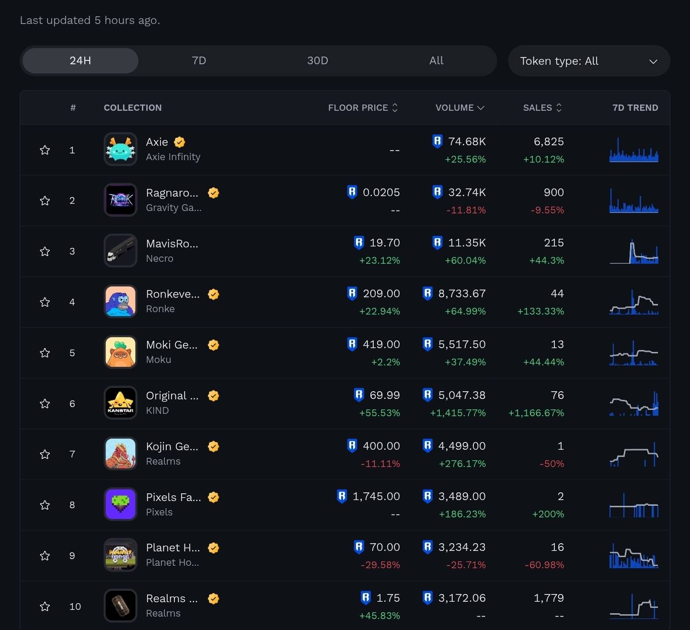Image resolution: width=690 pixels, height=630 pixels.
Task: Sort collections by Sales column
Action: [x=542, y=108]
